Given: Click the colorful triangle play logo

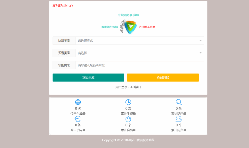Looking at the screenshot, I should coord(130,27).
